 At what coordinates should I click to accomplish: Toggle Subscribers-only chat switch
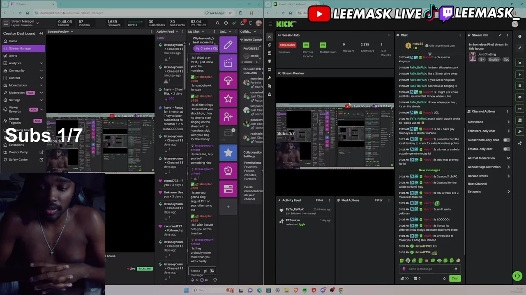coord(507,140)
